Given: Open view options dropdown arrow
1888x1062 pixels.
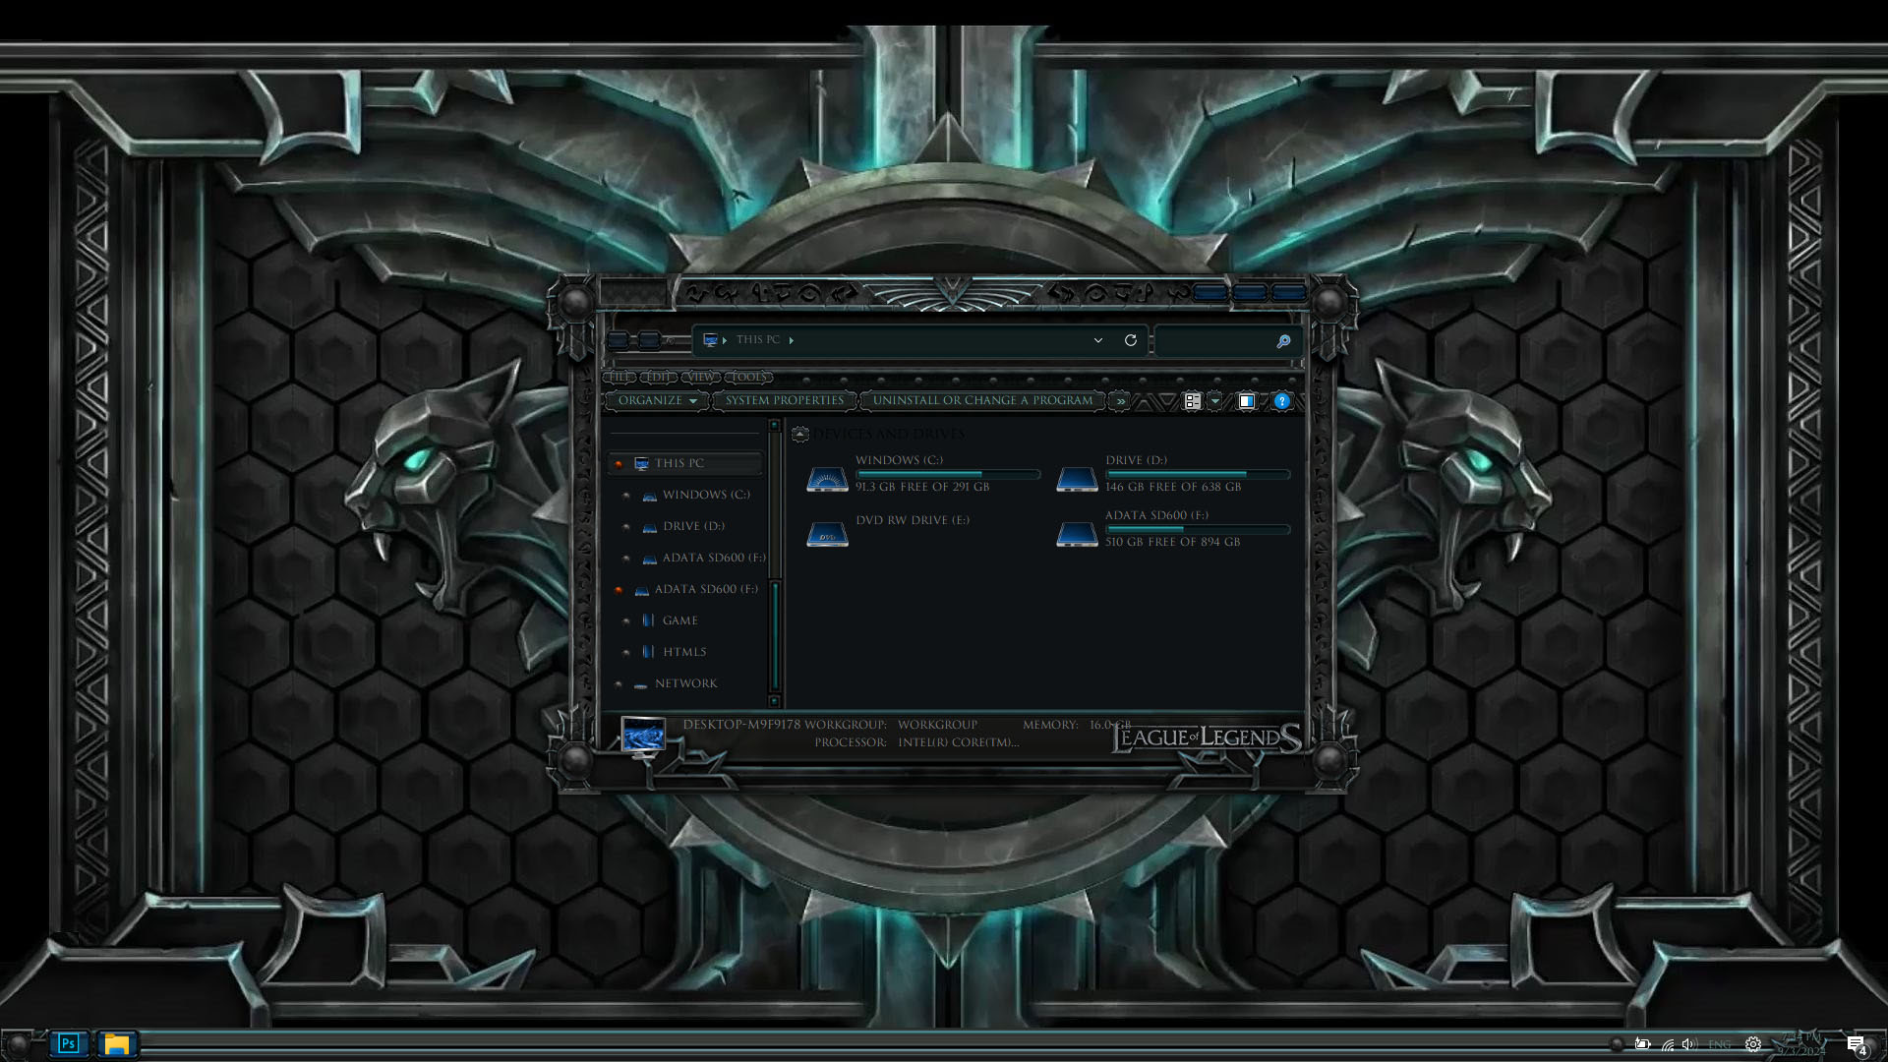Looking at the screenshot, I should (x=1214, y=401).
